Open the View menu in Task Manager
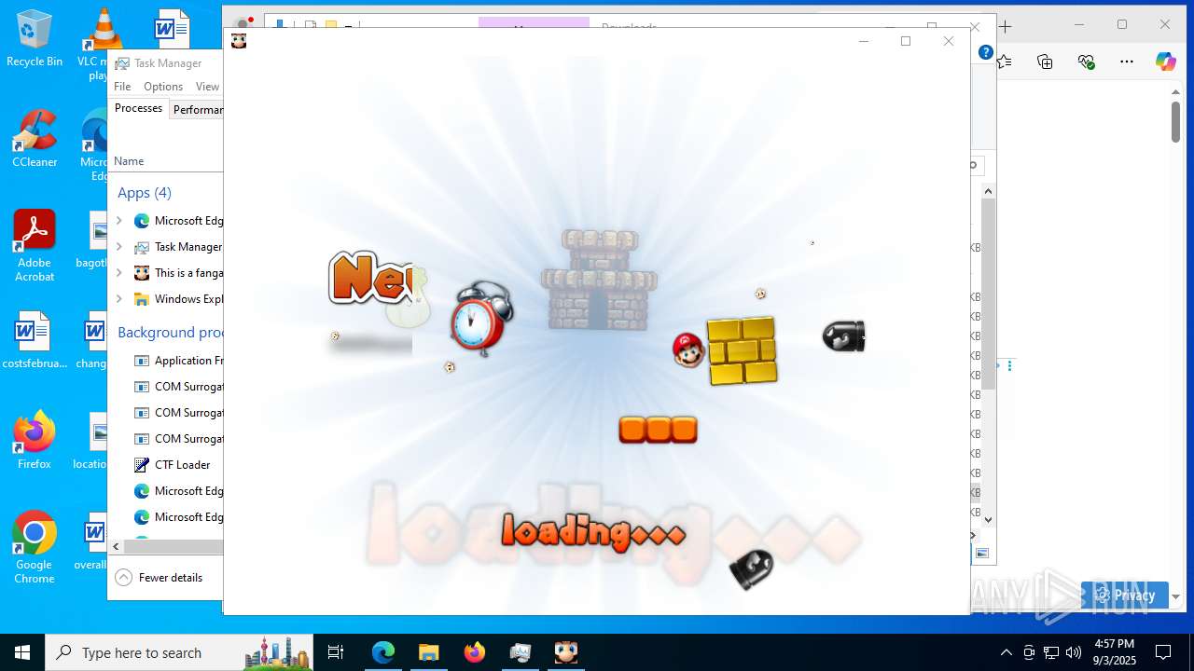 click(x=207, y=87)
